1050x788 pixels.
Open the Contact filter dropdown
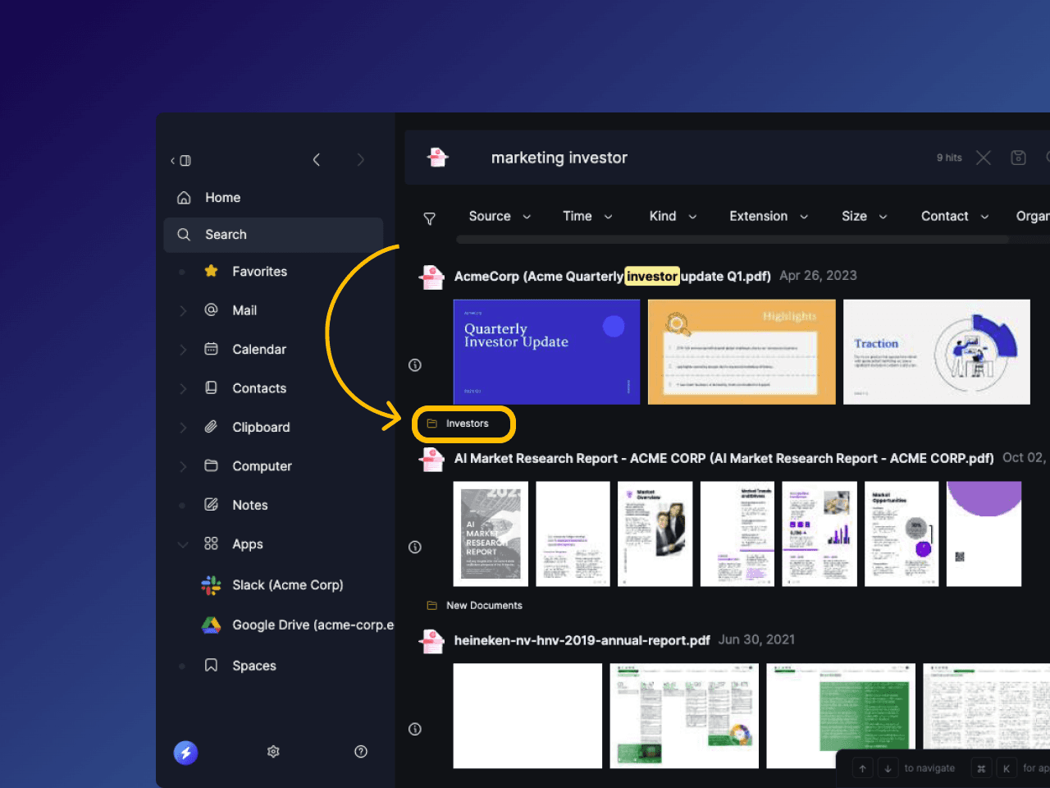(954, 217)
